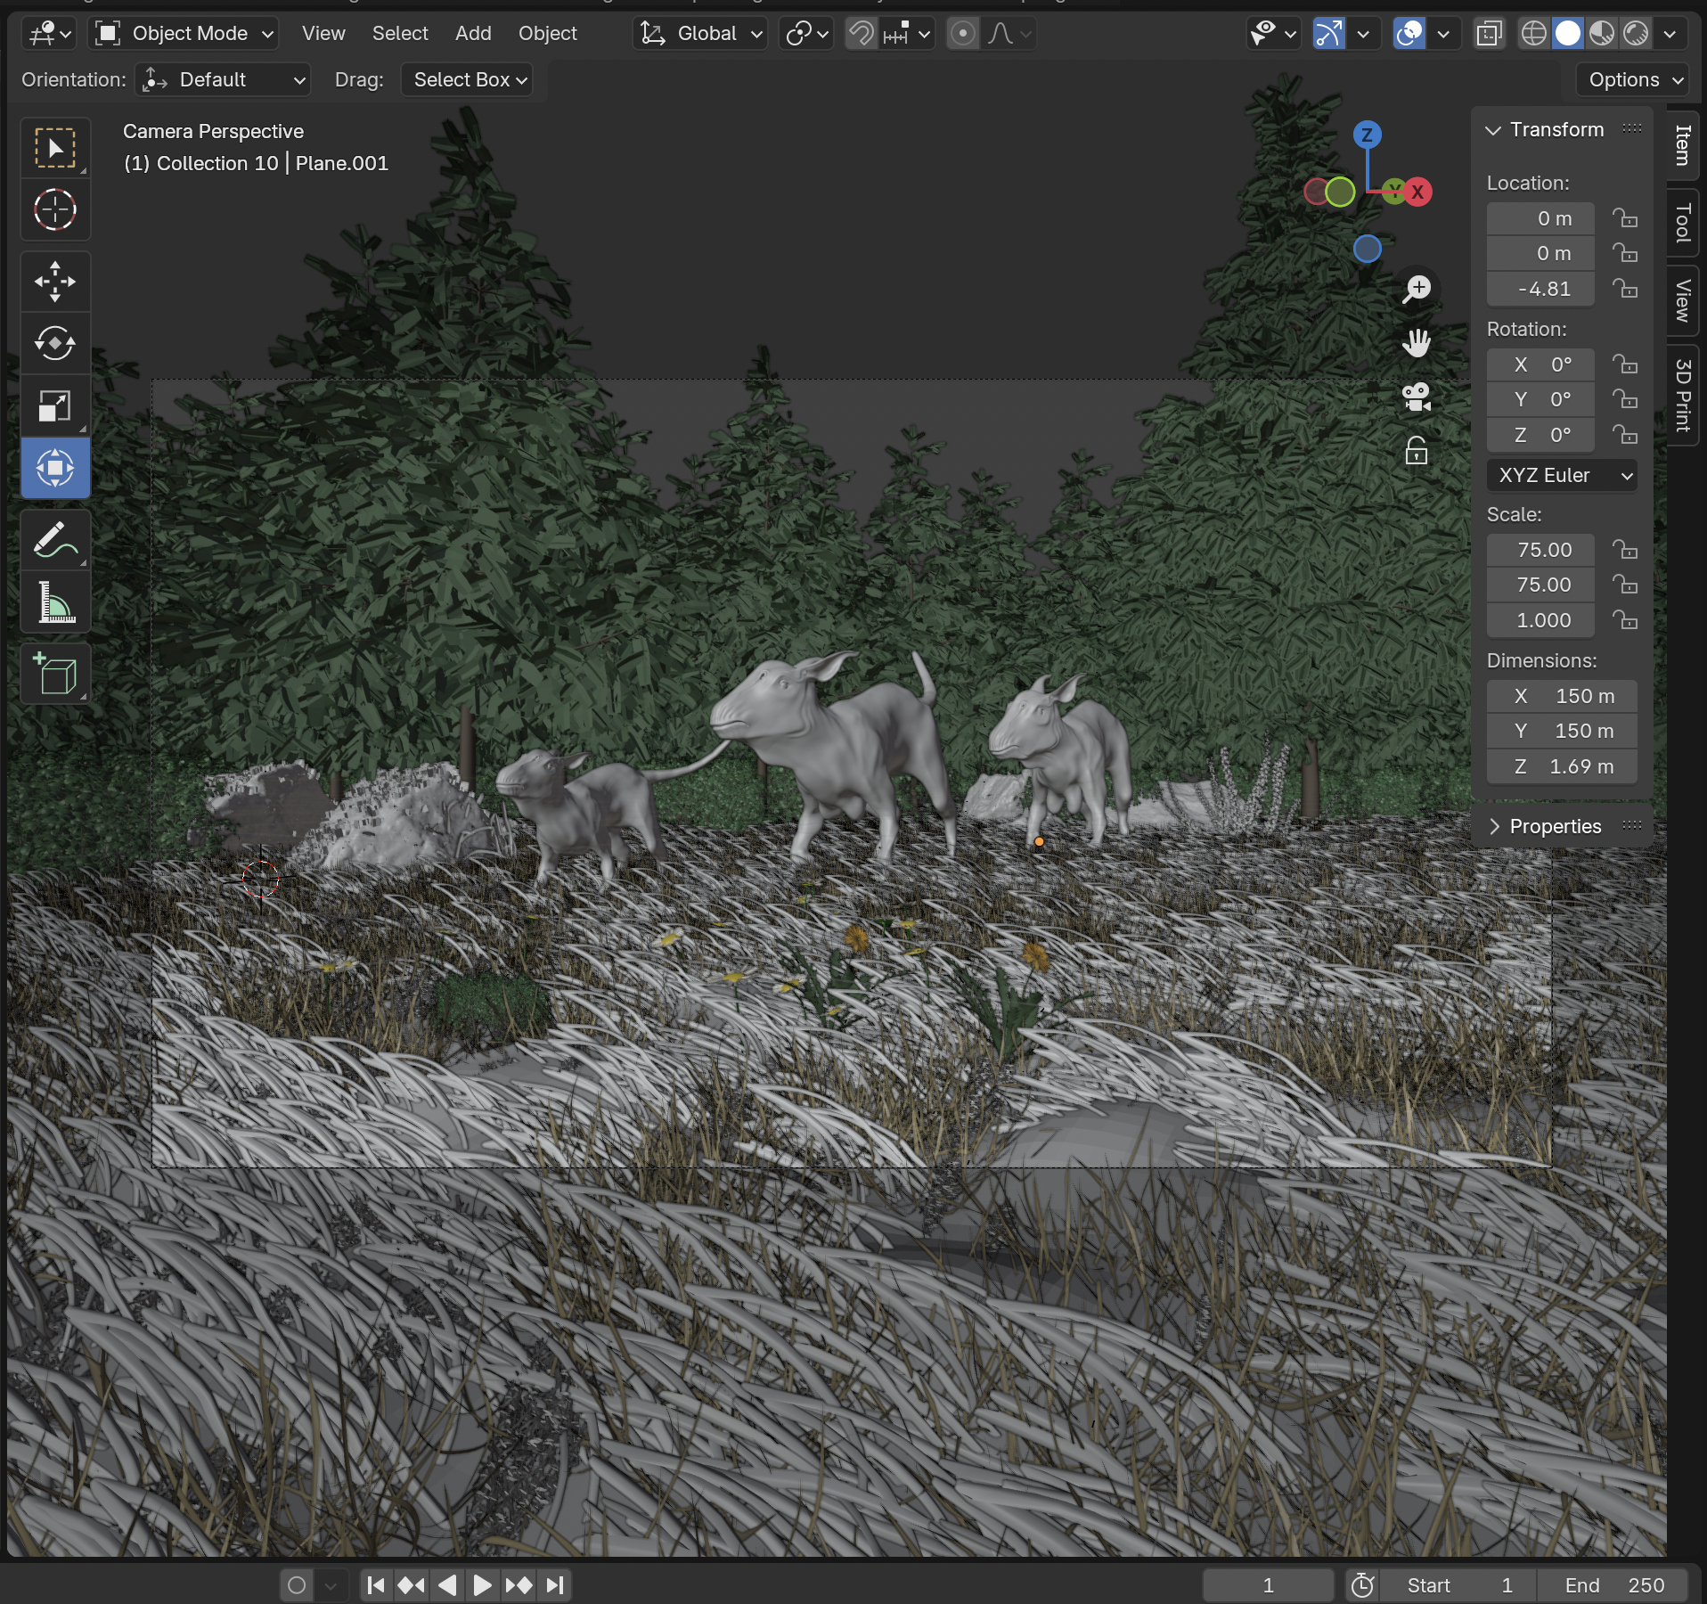Select the Measure tool
1707x1604 pixels.
tap(55, 602)
